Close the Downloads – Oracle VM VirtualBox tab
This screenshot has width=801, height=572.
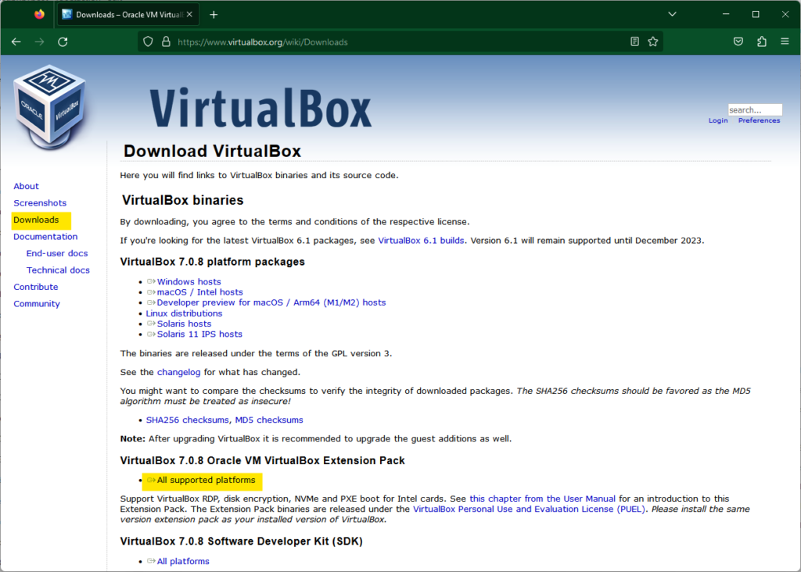(189, 15)
